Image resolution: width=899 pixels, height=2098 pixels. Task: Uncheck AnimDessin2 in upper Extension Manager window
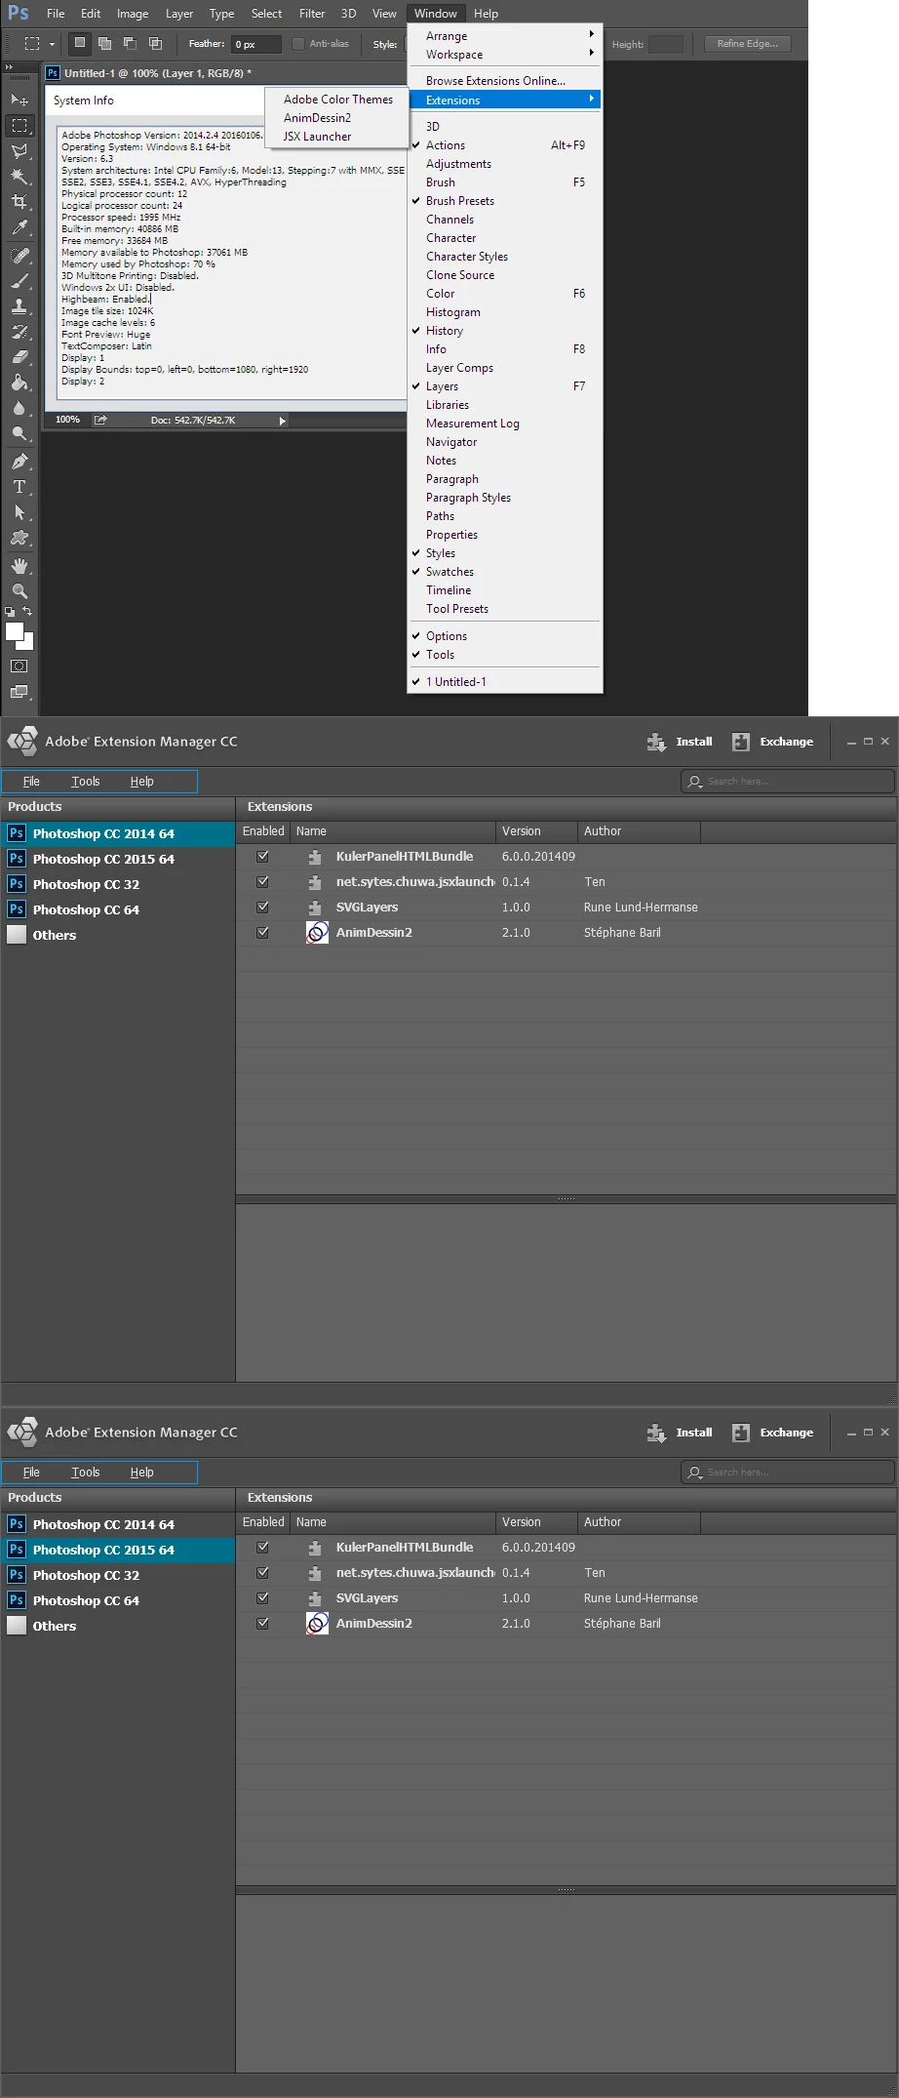[x=262, y=932]
